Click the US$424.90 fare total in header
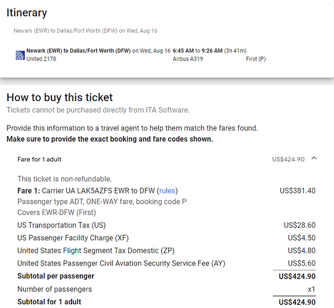The height and width of the screenshot is (308, 334). [288, 159]
